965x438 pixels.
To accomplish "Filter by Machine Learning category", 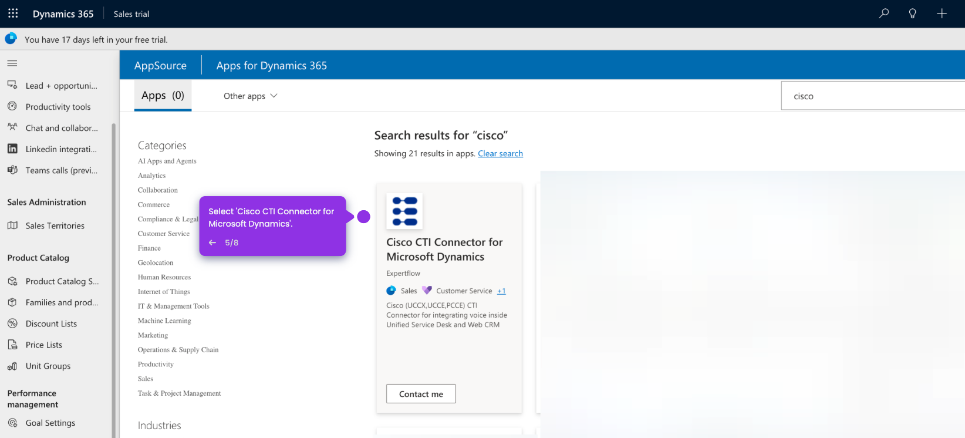I will tap(164, 321).
